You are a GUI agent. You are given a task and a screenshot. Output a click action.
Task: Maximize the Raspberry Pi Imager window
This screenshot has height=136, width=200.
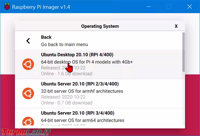point(169,7)
